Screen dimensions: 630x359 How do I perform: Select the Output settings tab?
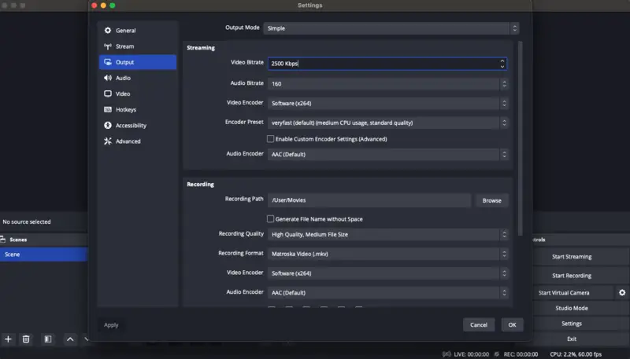click(138, 62)
